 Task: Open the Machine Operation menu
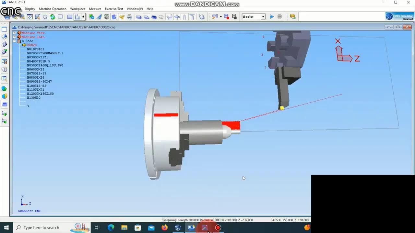tap(53, 9)
